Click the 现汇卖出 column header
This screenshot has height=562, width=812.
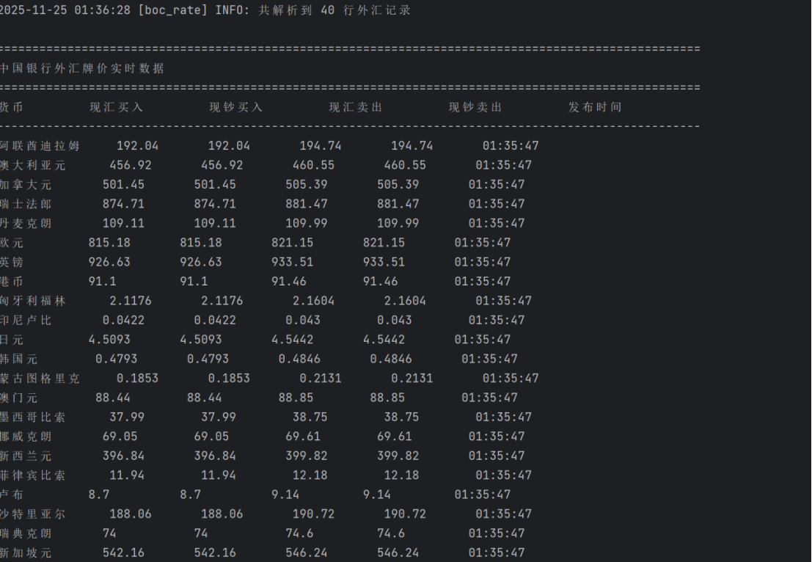(356, 107)
